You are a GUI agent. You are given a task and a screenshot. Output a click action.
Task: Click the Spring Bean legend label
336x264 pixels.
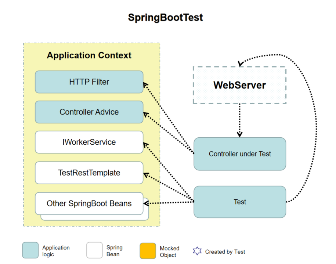point(115,251)
